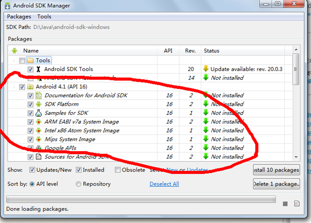The height and width of the screenshot is (223, 311).
Task: Click the Rev. column header
Action: click(x=190, y=51)
